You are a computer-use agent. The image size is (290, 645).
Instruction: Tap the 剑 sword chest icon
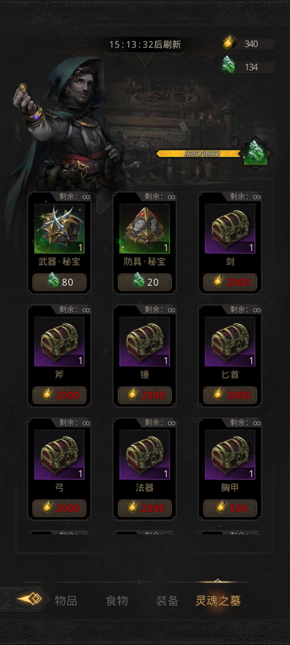tap(230, 228)
